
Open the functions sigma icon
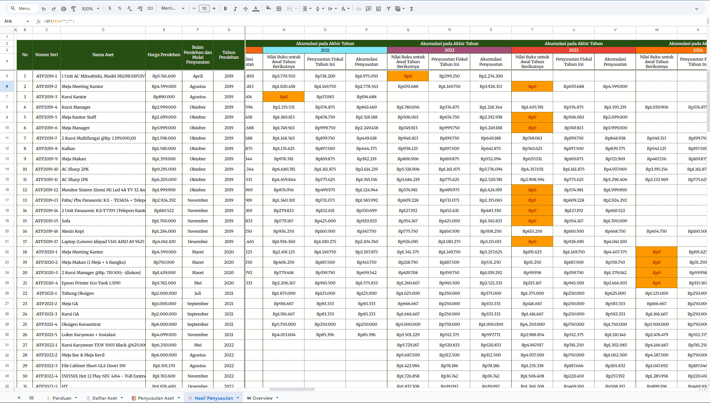coord(411,8)
